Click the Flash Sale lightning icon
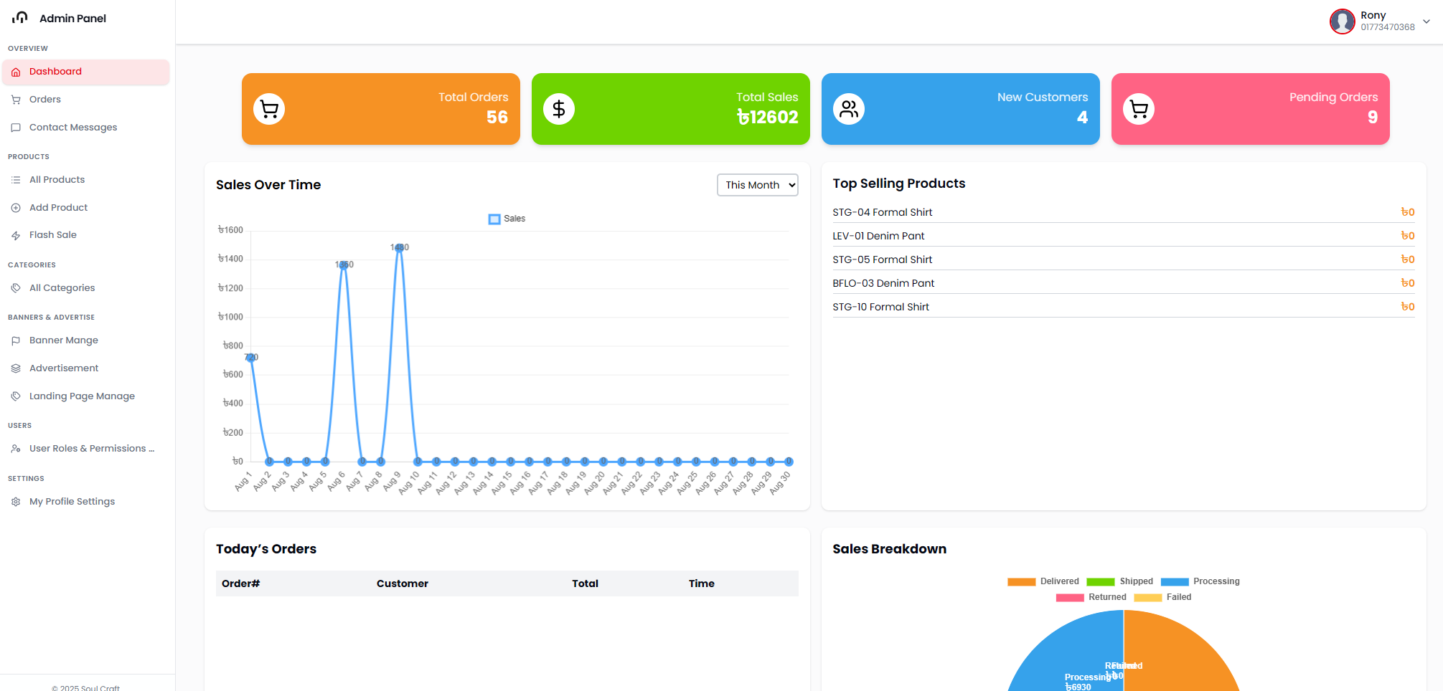The height and width of the screenshot is (691, 1443). (x=16, y=235)
